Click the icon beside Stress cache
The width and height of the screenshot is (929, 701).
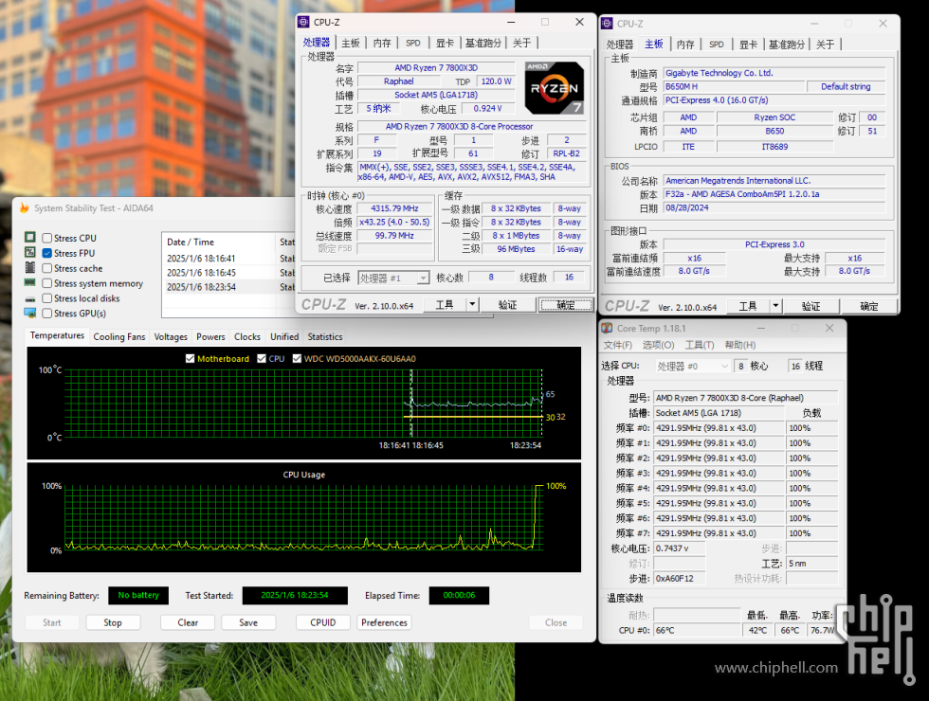tap(30, 267)
